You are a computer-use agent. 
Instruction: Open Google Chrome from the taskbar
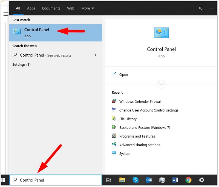[188, 180]
